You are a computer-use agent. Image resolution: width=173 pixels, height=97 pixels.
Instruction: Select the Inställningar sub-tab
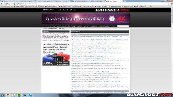(x=61, y=28)
